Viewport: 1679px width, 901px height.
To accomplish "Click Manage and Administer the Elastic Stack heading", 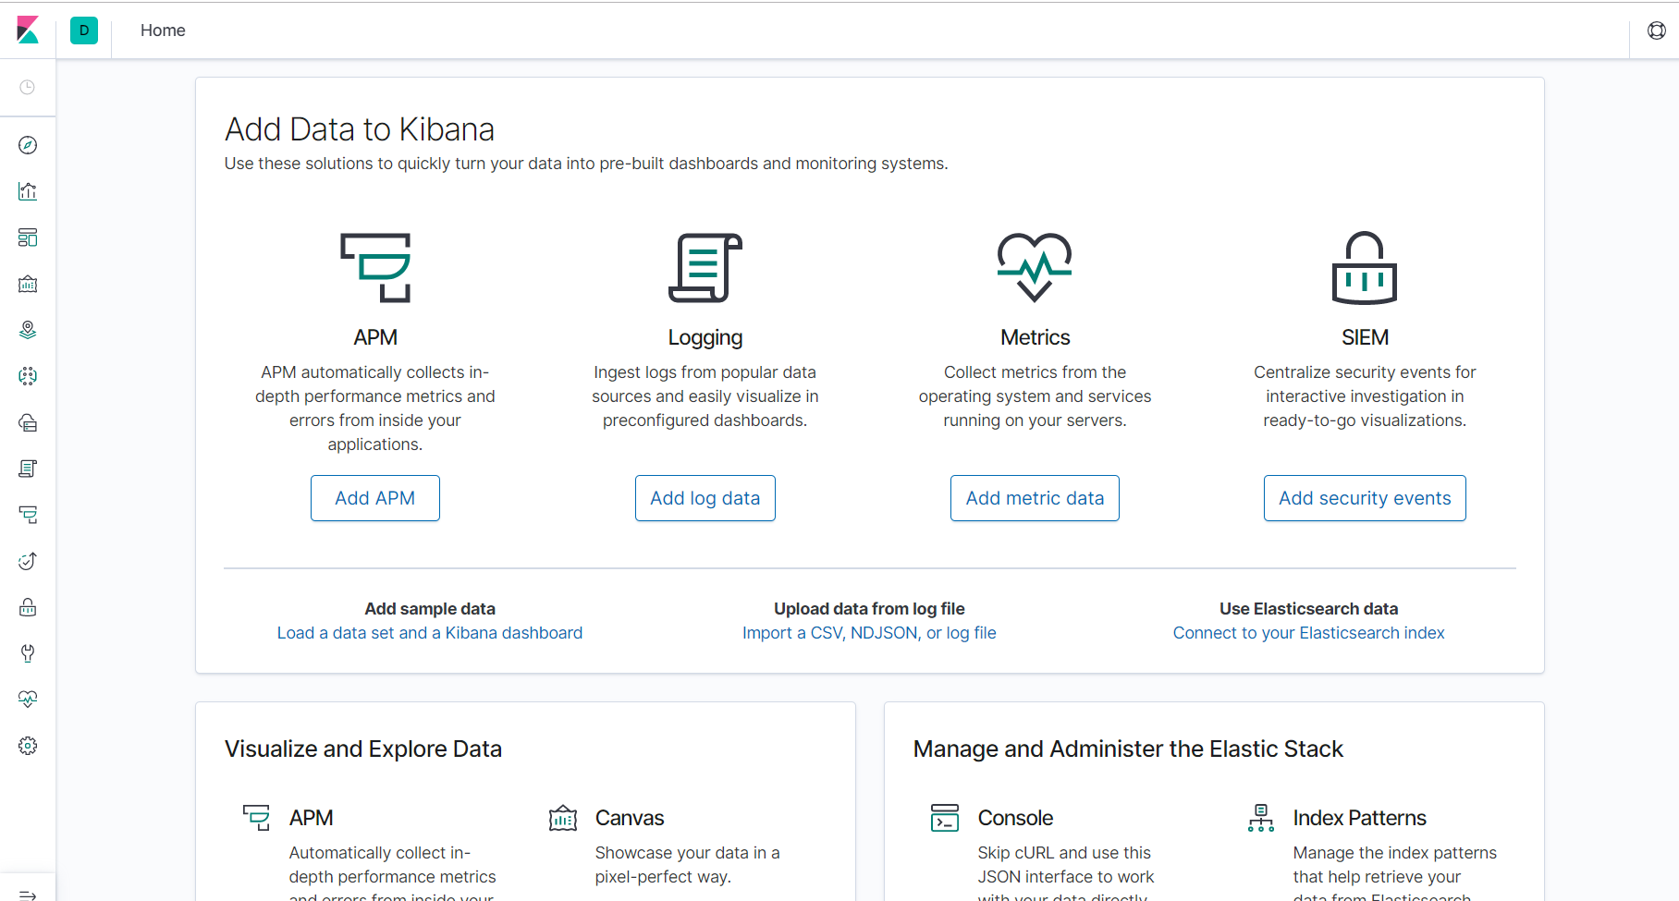I will point(1128,749).
